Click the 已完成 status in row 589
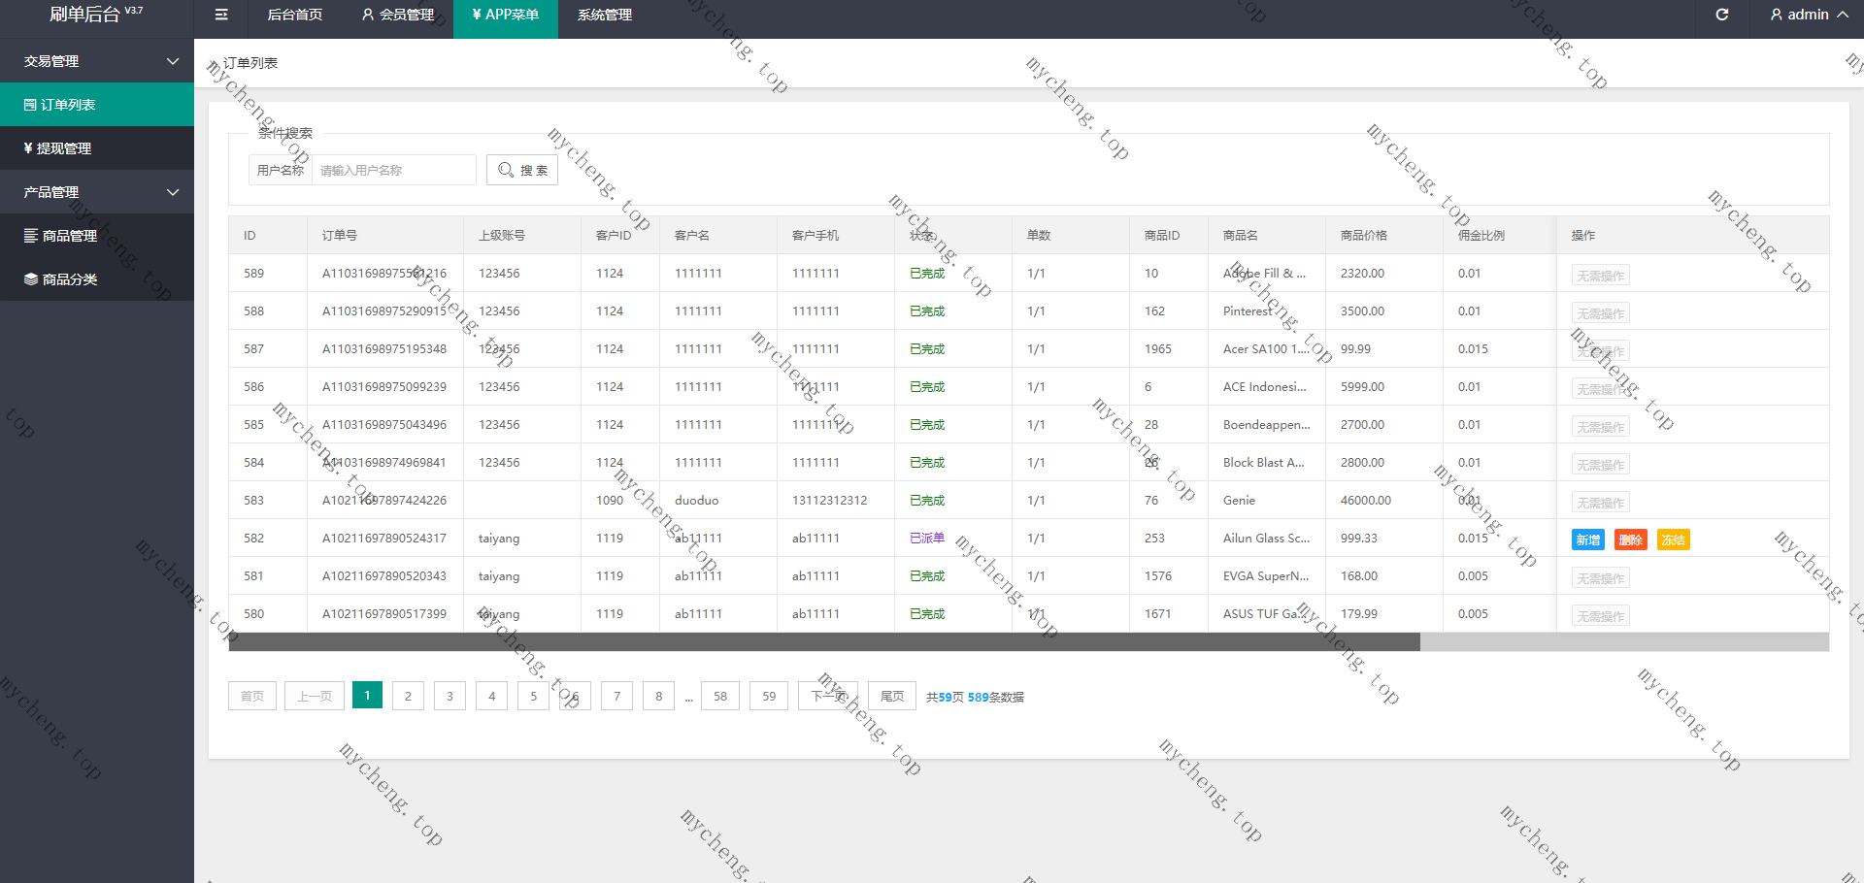1864x883 pixels. tap(927, 274)
